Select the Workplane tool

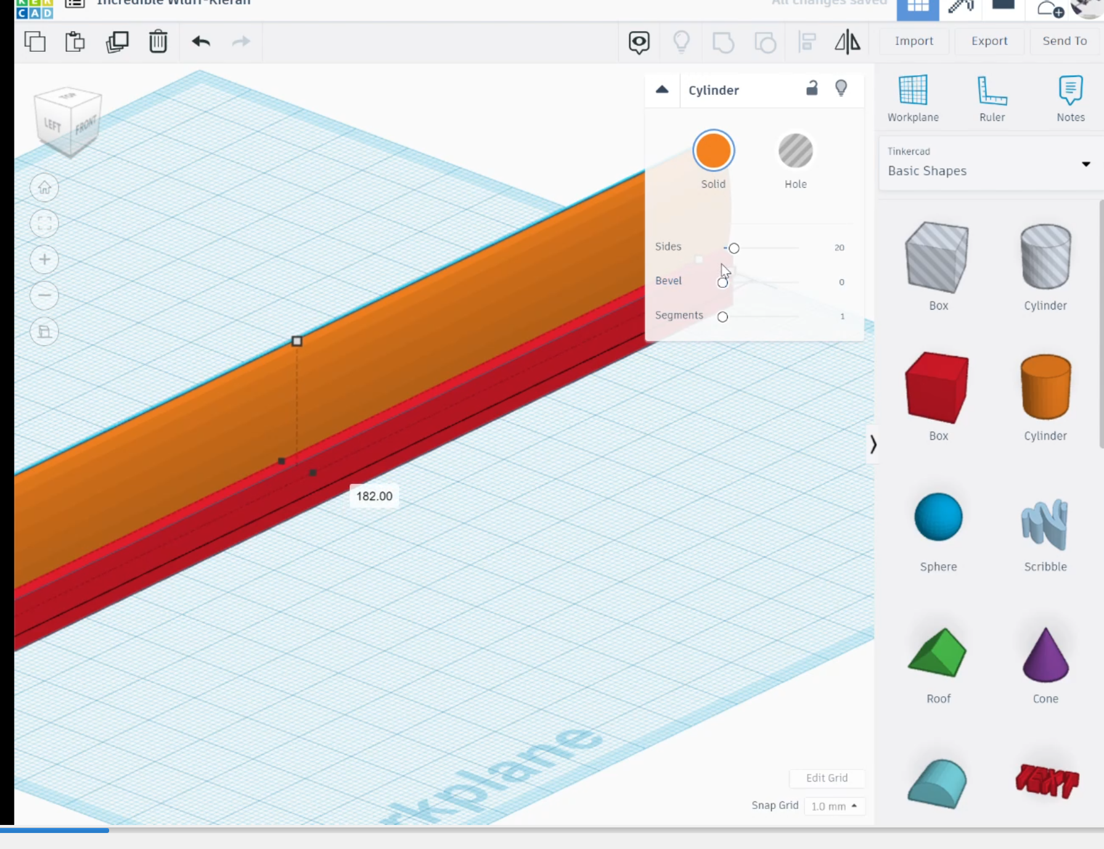[x=913, y=99]
